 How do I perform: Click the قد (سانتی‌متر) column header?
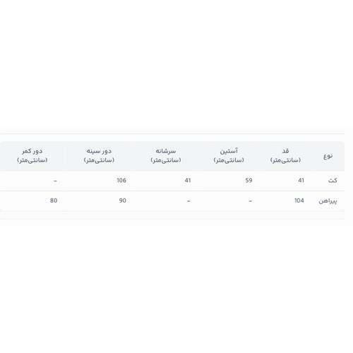click(x=285, y=155)
